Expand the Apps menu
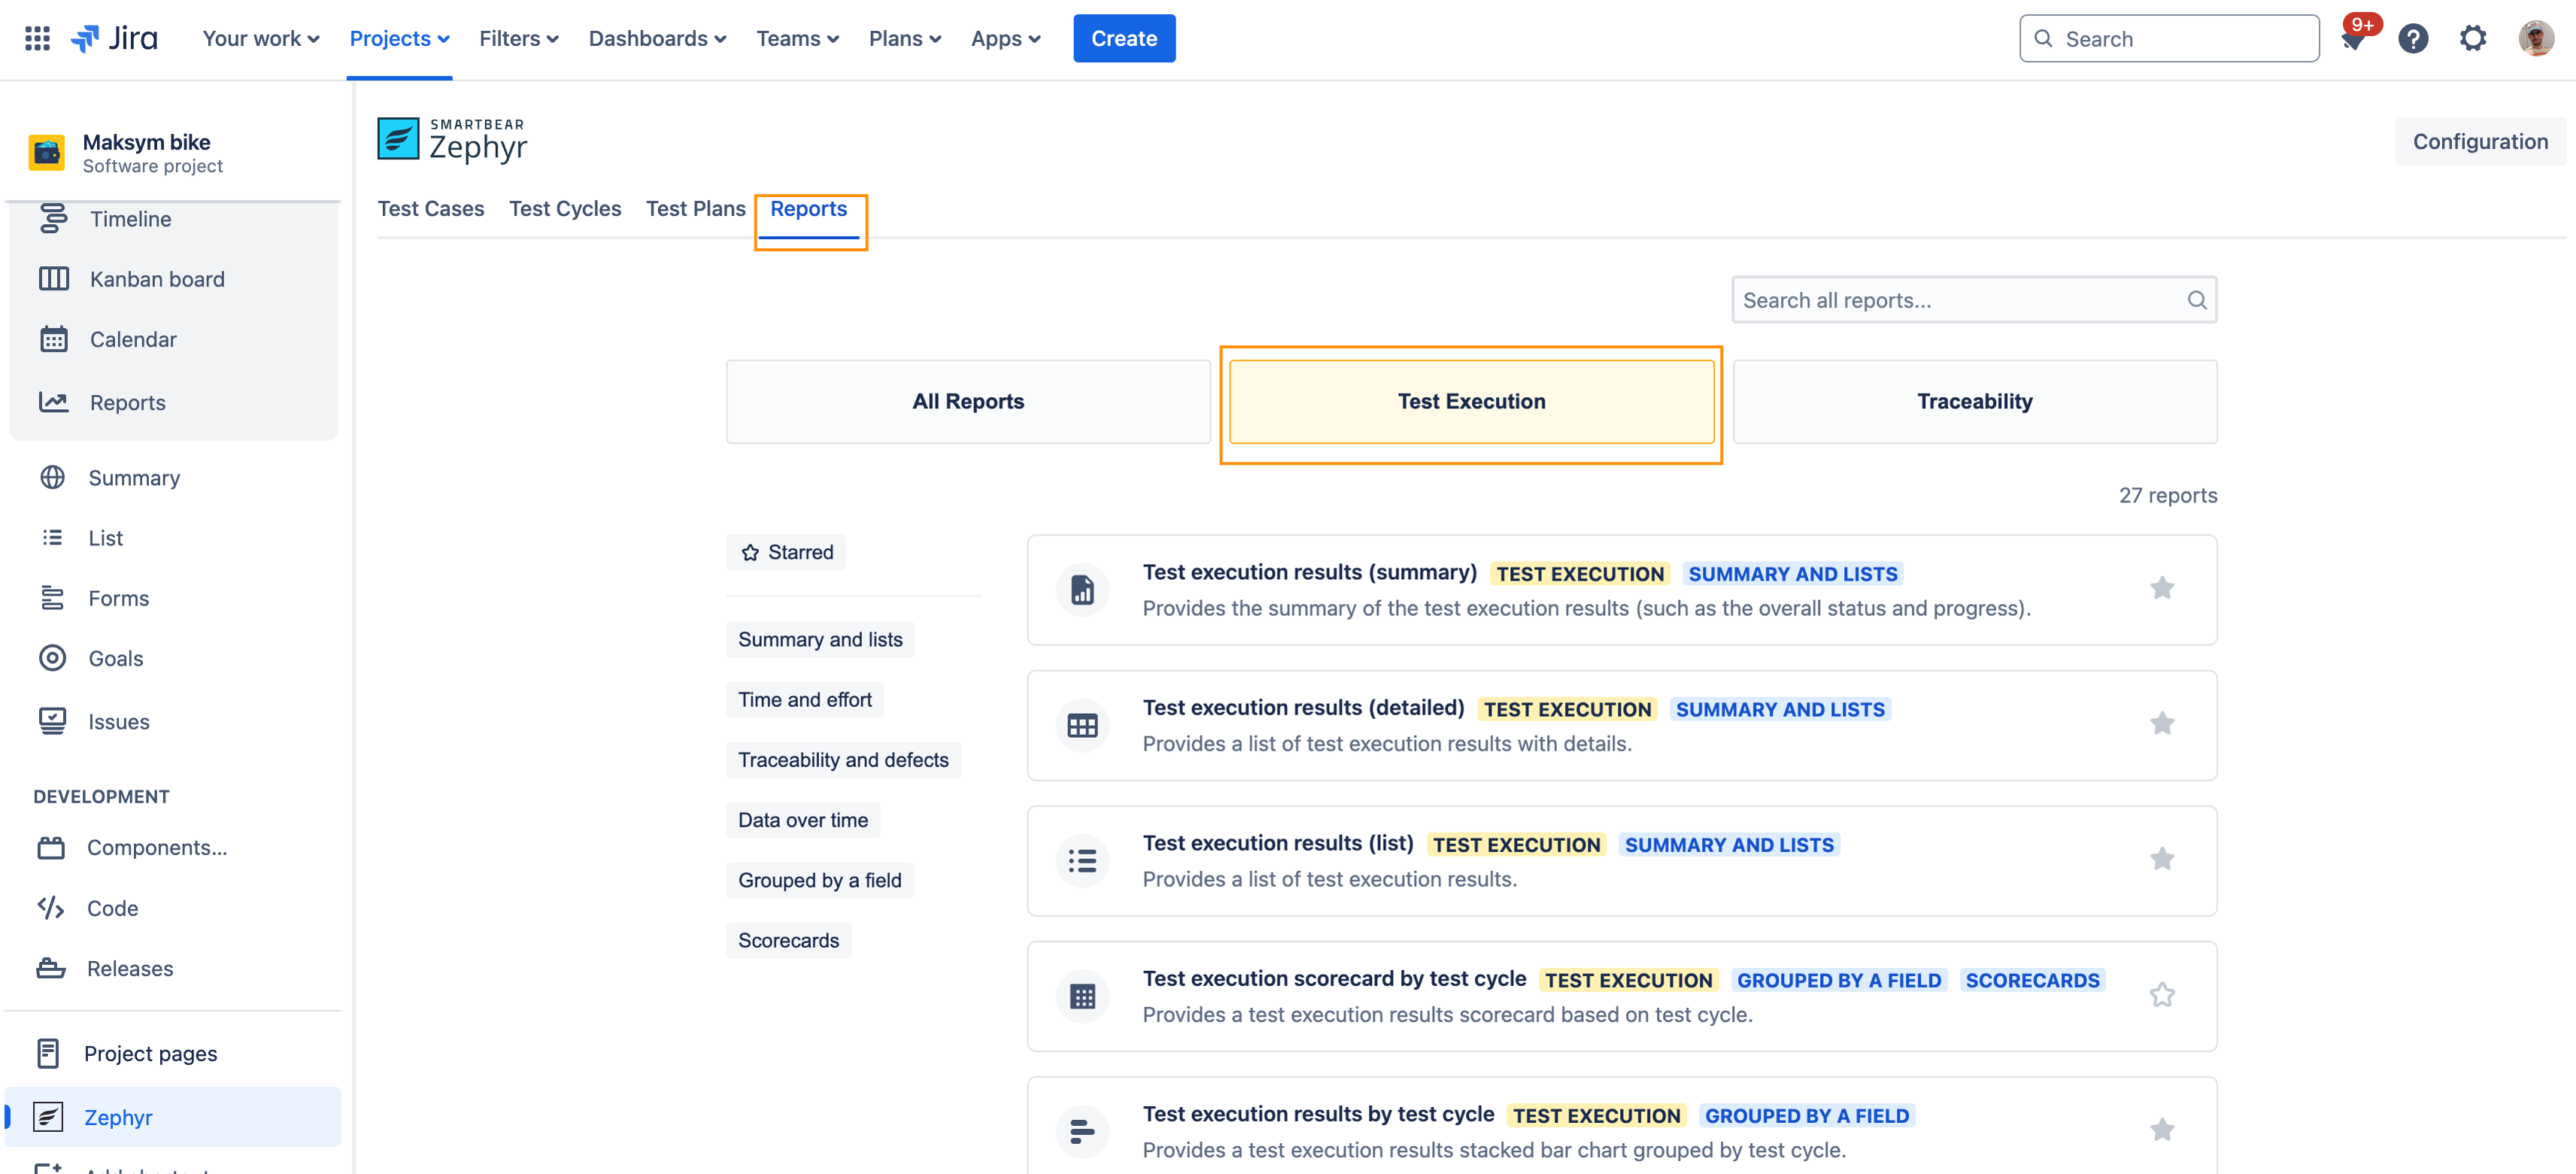Screen dimensions: 2576x1174 click(x=1005, y=38)
